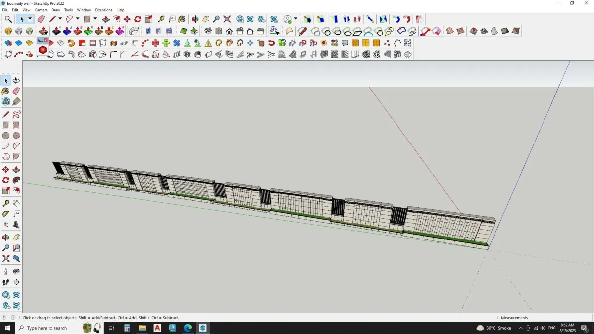Open 3D Warehouse from top toolbar
594x334 pixels.
point(240,19)
